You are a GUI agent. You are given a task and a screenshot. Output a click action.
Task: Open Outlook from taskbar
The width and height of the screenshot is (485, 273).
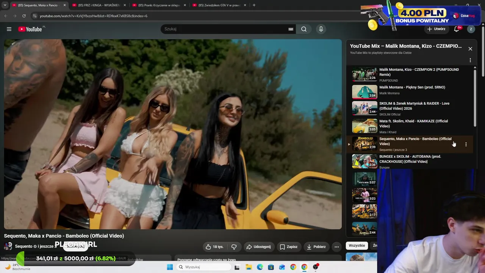pos(282,267)
